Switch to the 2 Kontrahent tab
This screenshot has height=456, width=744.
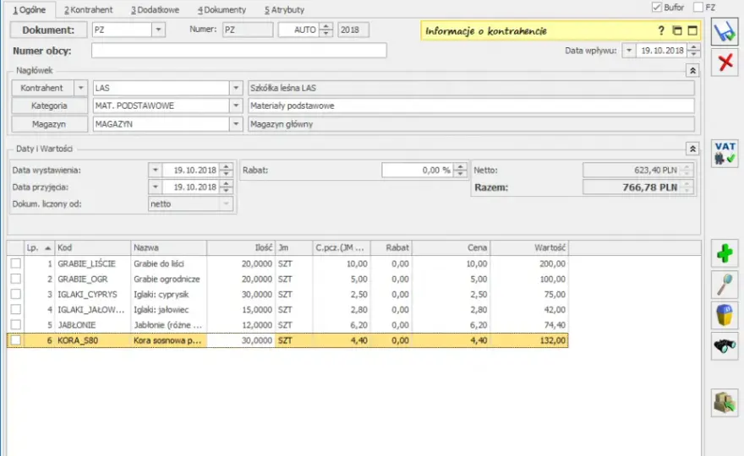point(89,9)
